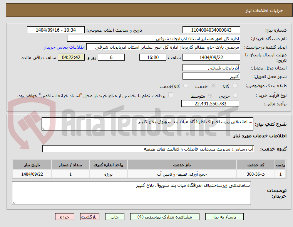The image size is (293, 227).
Task: Click the گروه خدمت service group field
Action: pyautogui.click(x=148, y=149)
